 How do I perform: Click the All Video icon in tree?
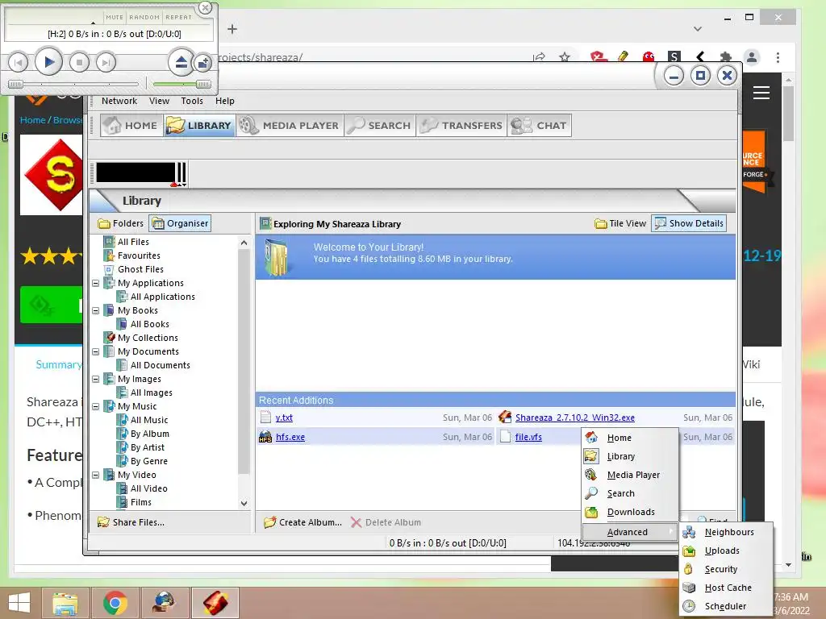tap(122, 488)
